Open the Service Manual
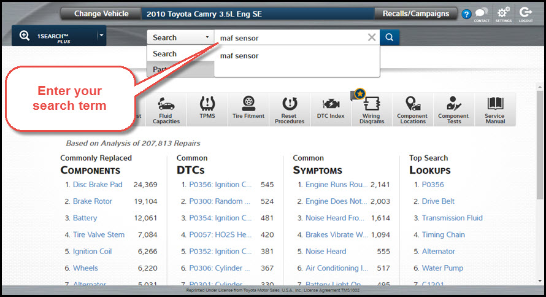546x297 pixels. (x=494, y=110)
